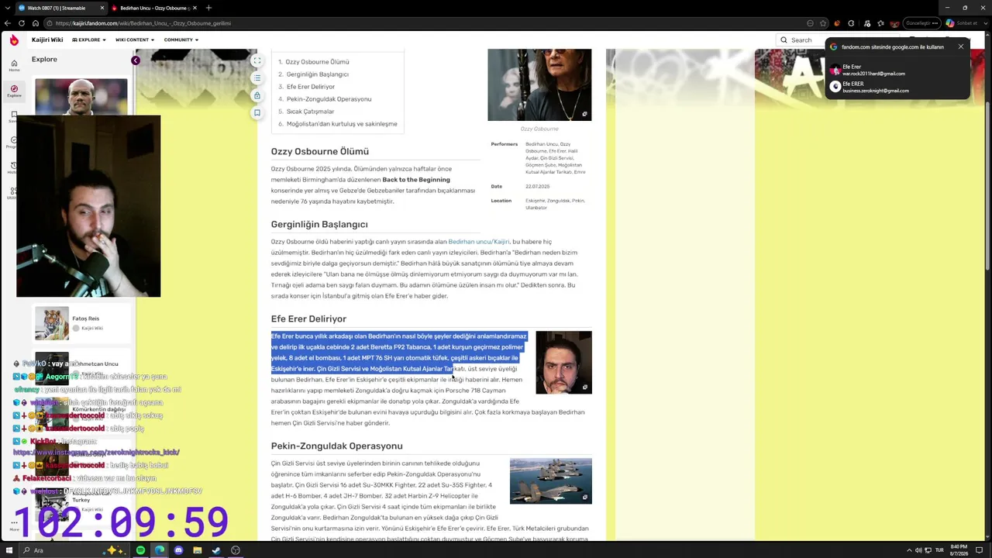Screen dimensions: 992x558
Task: Open the WIKI CONTENT dropdown menu
Action: [x=134, y=40]
